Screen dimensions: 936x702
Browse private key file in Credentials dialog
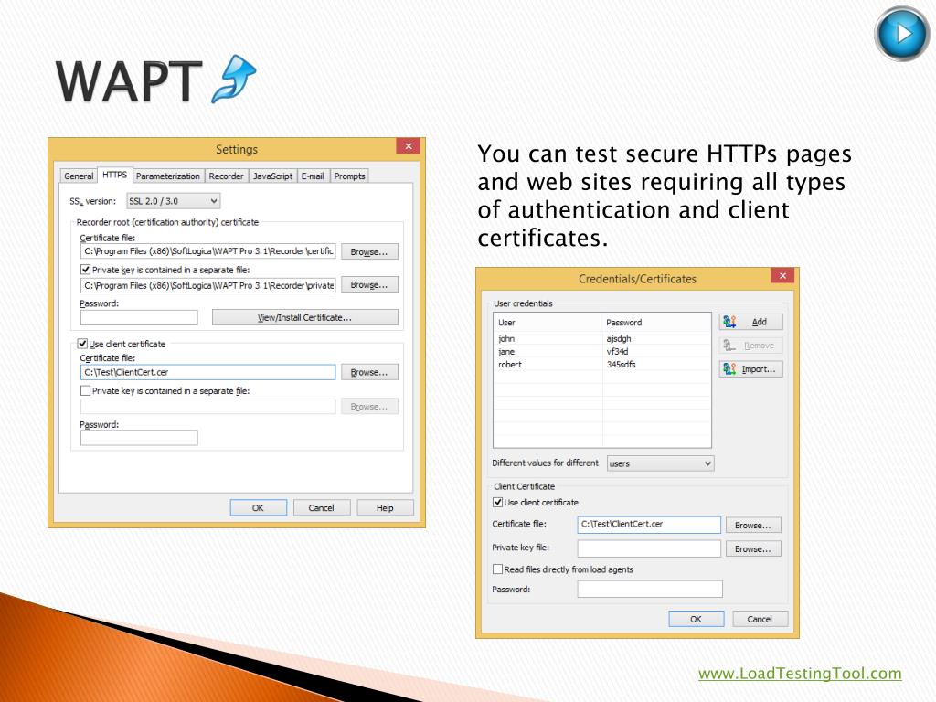coord(753,549)
